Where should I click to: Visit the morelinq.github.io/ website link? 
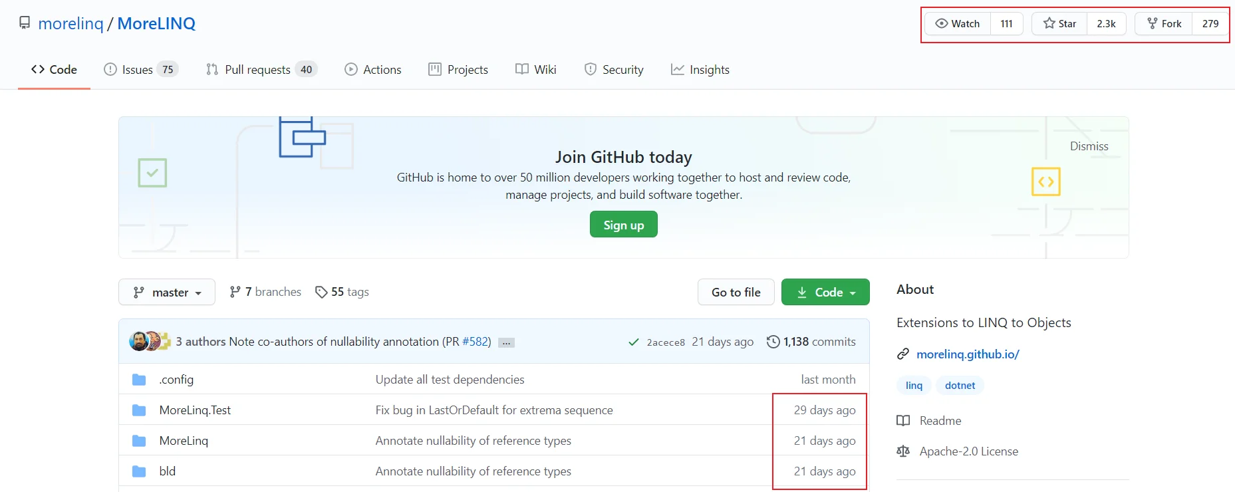[x=968, y=354]
